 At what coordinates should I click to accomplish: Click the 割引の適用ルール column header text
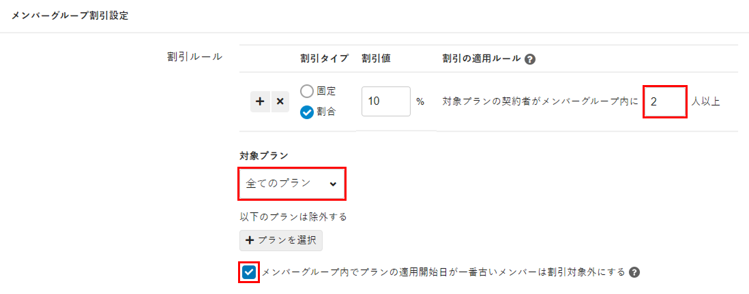[x=482, y=59]
